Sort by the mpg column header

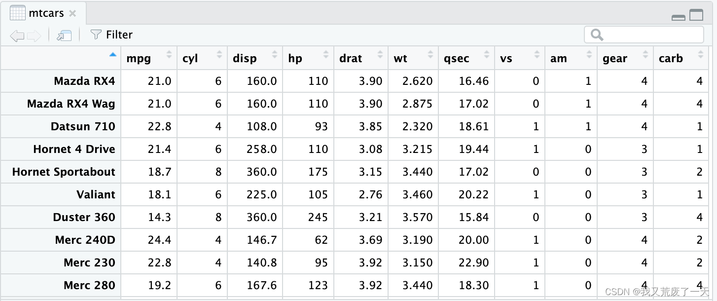[x=149, y=58]
